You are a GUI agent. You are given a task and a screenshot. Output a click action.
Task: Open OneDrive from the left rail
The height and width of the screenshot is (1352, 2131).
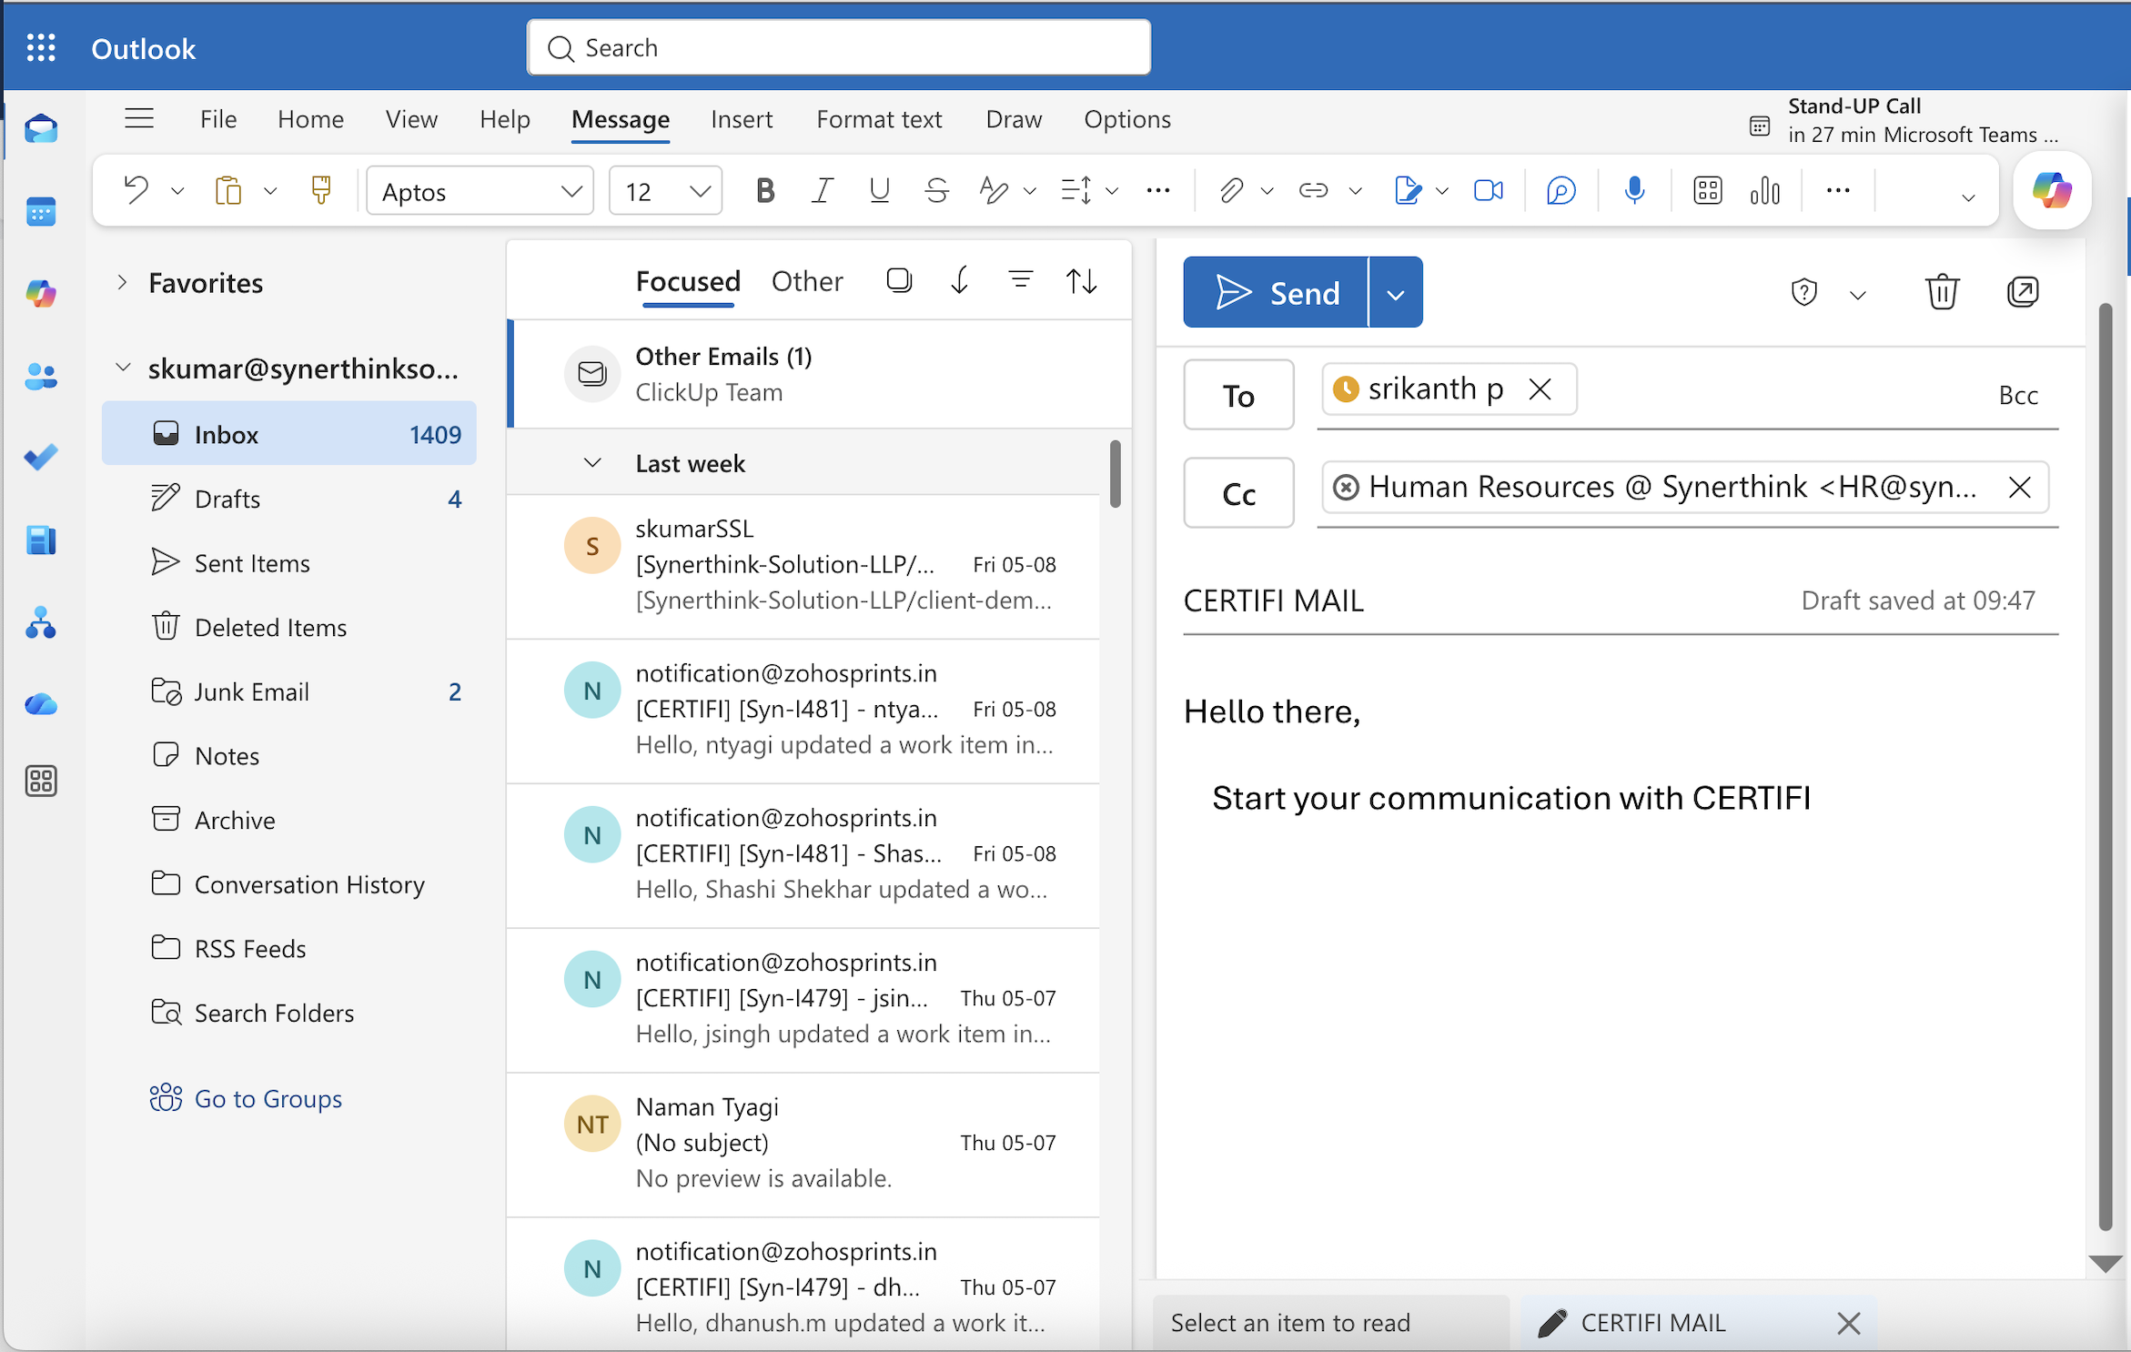[41, 704]
